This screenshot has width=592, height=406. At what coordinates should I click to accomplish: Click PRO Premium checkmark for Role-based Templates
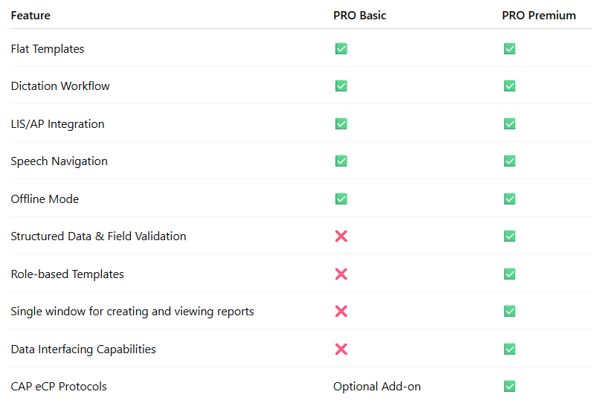509,274
